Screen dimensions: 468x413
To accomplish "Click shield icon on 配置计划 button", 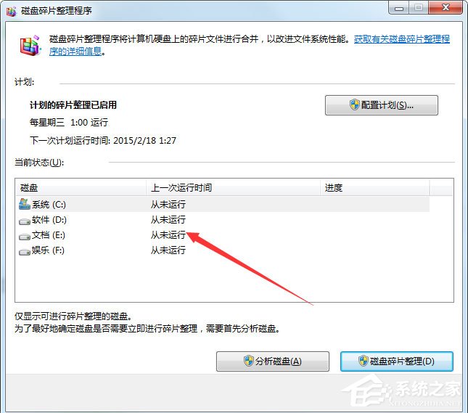I will 355,105.
